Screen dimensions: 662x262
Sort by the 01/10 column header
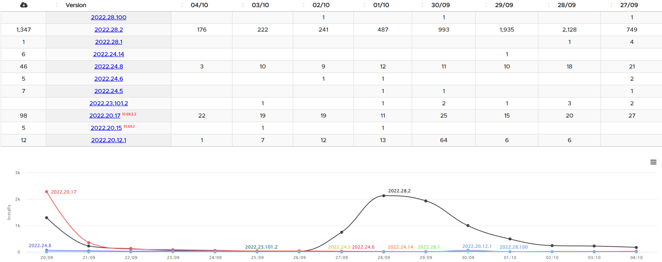[381, 5]
